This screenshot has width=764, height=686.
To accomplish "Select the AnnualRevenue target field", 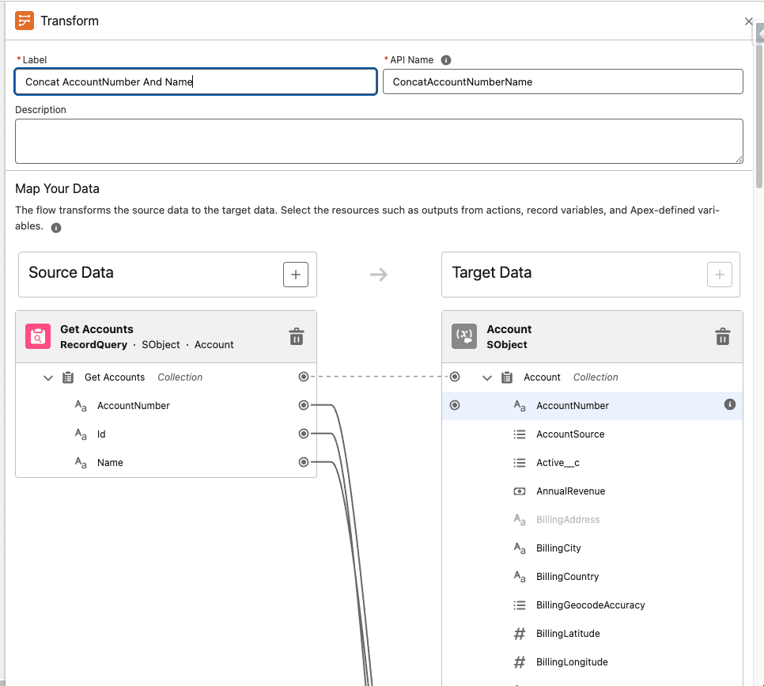I will [570, 491].
